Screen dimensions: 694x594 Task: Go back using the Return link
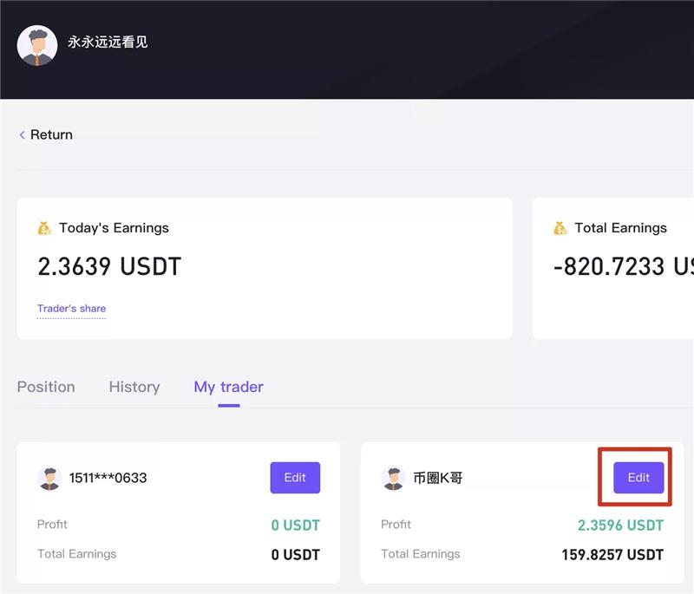tap(46, 135)
